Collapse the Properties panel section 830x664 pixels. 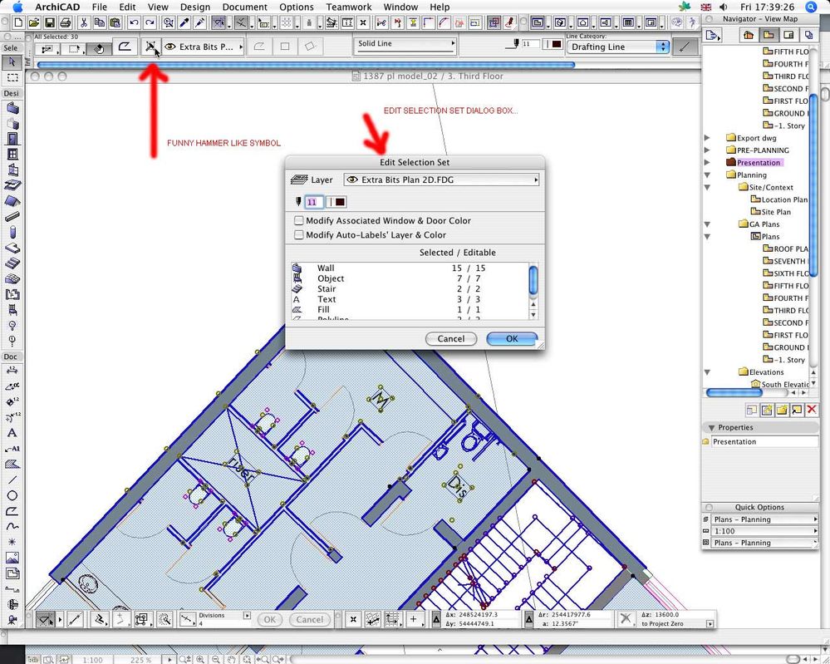coord(710,427)
